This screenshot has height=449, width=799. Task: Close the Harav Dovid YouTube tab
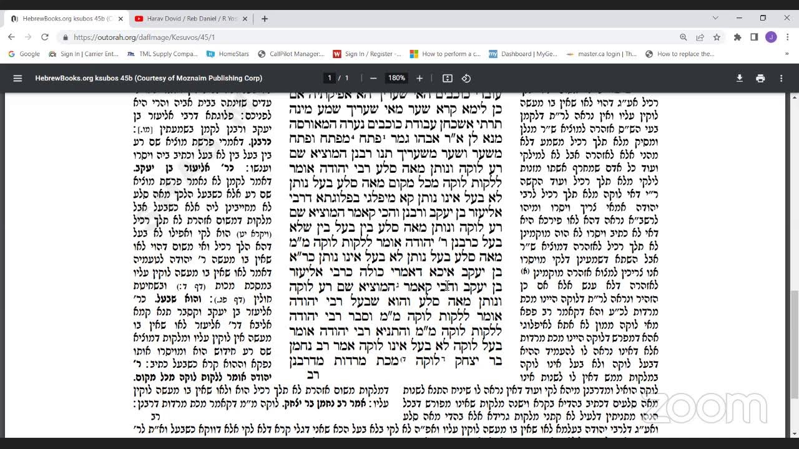tap(244, 19)
